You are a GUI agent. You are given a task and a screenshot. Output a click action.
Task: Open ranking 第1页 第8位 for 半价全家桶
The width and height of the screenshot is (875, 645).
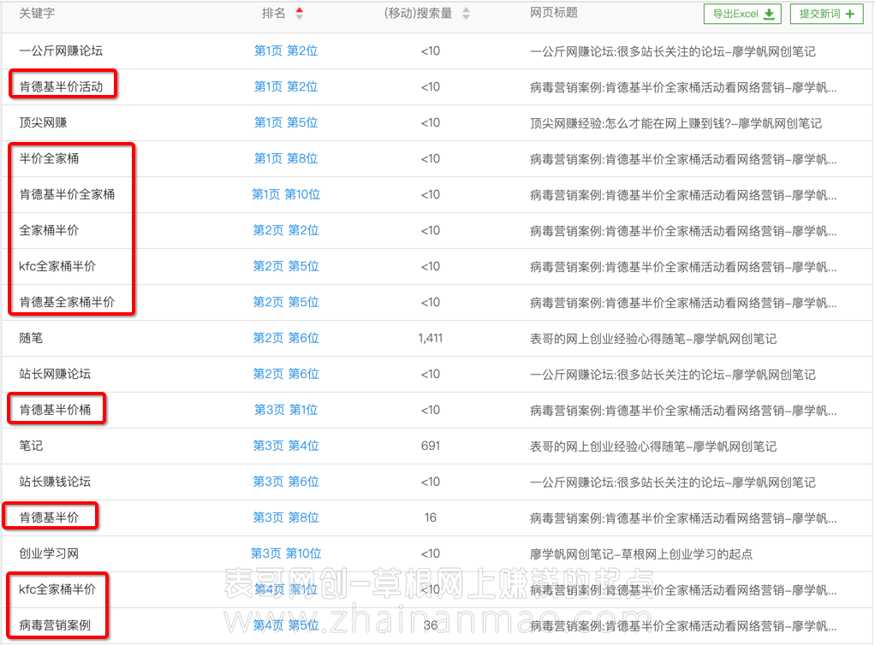click(x=286, y=158)
